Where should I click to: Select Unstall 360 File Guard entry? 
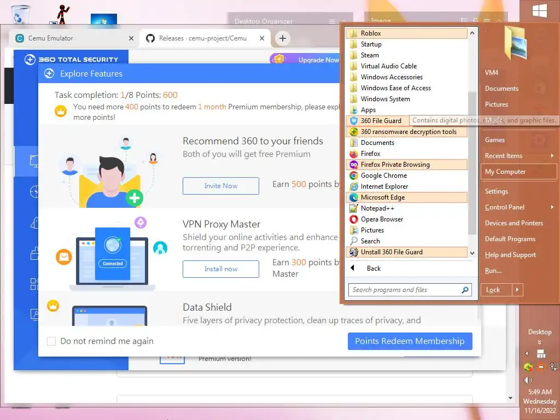coord(406,252)
